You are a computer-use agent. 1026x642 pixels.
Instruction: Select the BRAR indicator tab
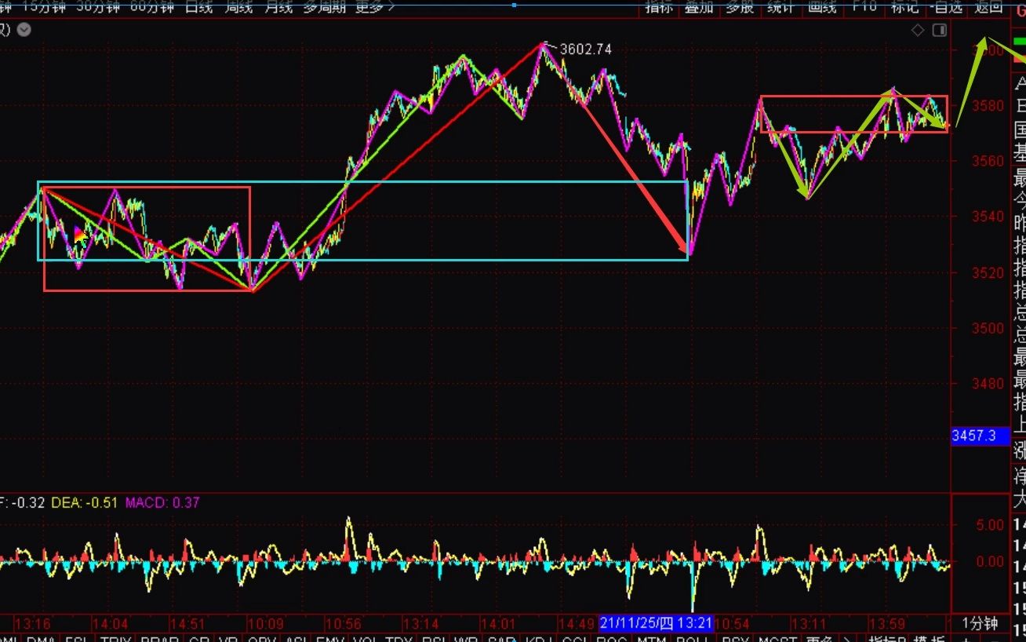[159, 639]
